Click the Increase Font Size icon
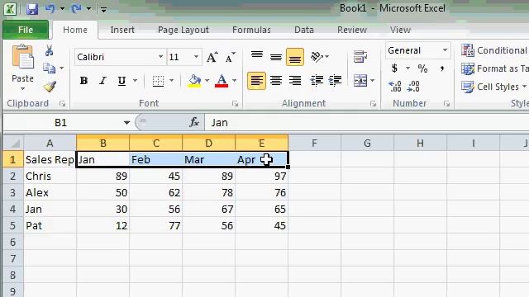 pos(212,57)
